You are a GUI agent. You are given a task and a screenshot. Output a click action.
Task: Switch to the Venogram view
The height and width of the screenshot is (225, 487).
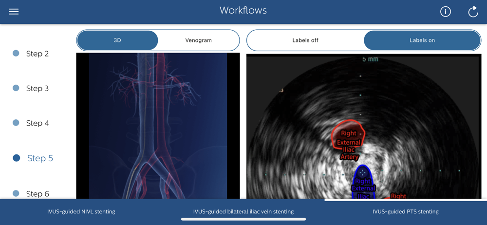pyautogui.click(x=199, y=40)
